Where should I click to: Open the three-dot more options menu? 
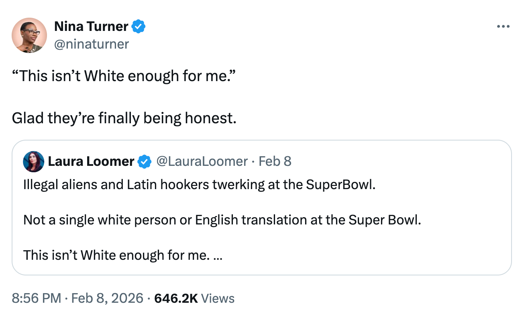click(x=502, y=26)
